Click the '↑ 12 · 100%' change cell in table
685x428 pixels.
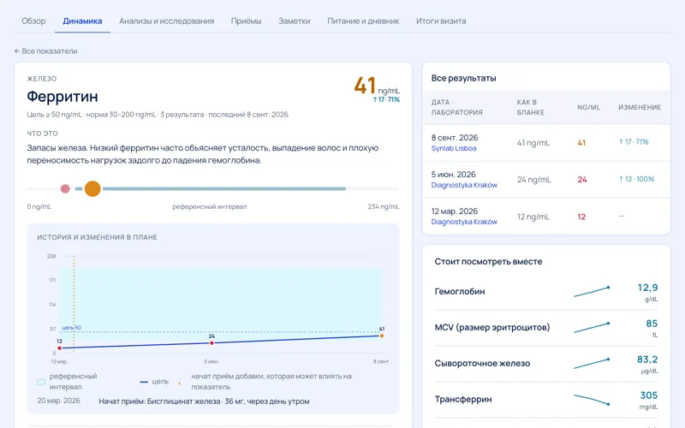point(636,179)
